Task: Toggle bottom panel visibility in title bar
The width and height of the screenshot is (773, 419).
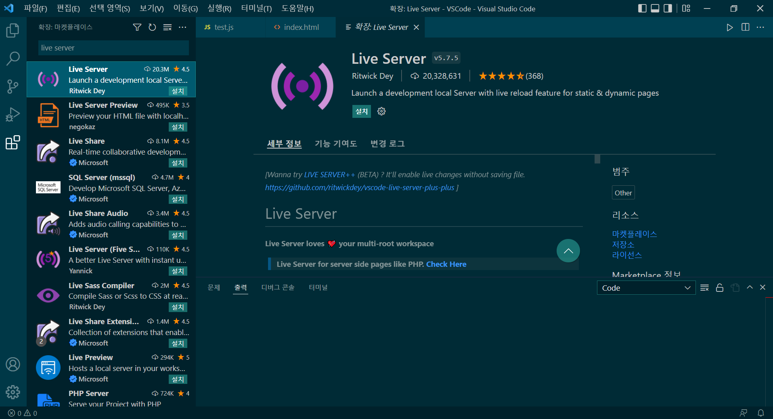Action: click(655, 8)
